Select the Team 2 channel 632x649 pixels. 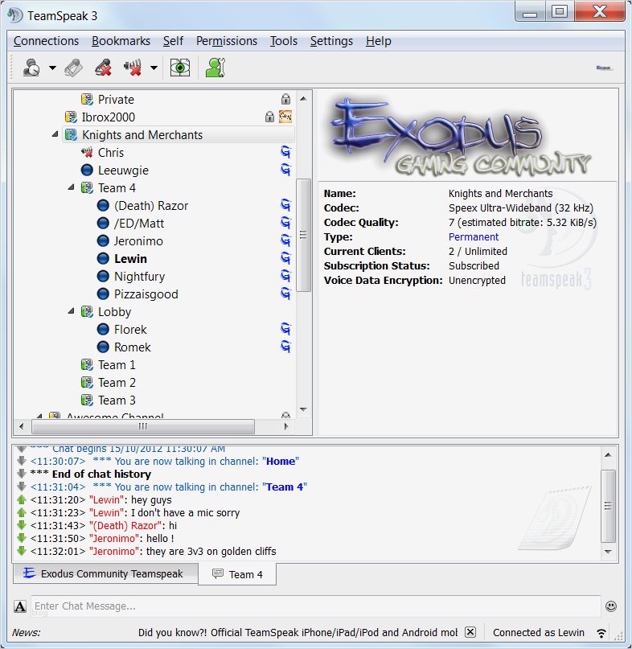(x=117, y=383)
